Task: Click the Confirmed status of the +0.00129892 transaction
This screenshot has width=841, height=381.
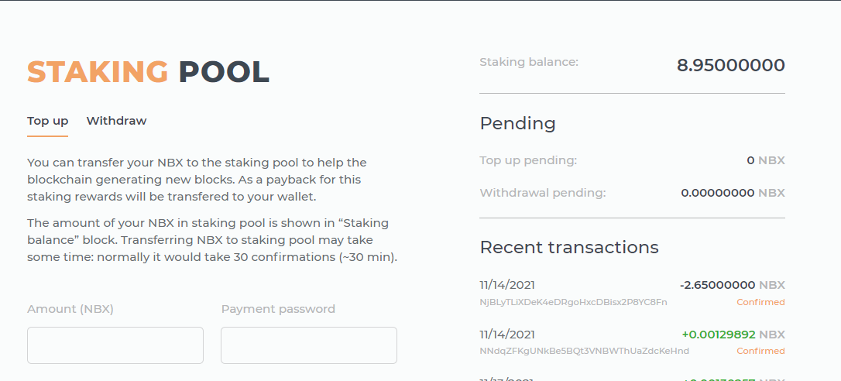Action: pyautogui.click(x=760, y=351)
